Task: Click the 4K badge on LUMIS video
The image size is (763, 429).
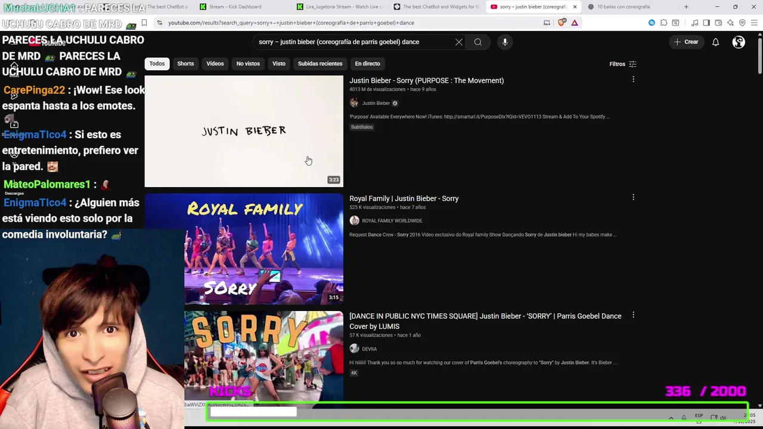Action: click(354, 373)
